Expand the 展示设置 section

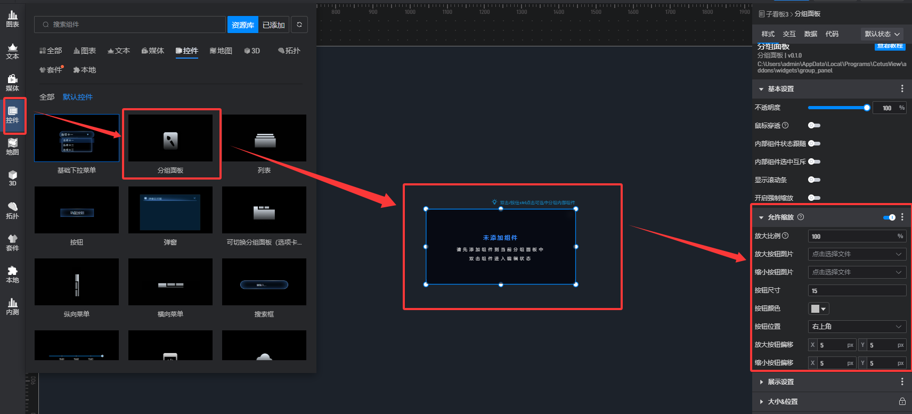tap(780, 382)
